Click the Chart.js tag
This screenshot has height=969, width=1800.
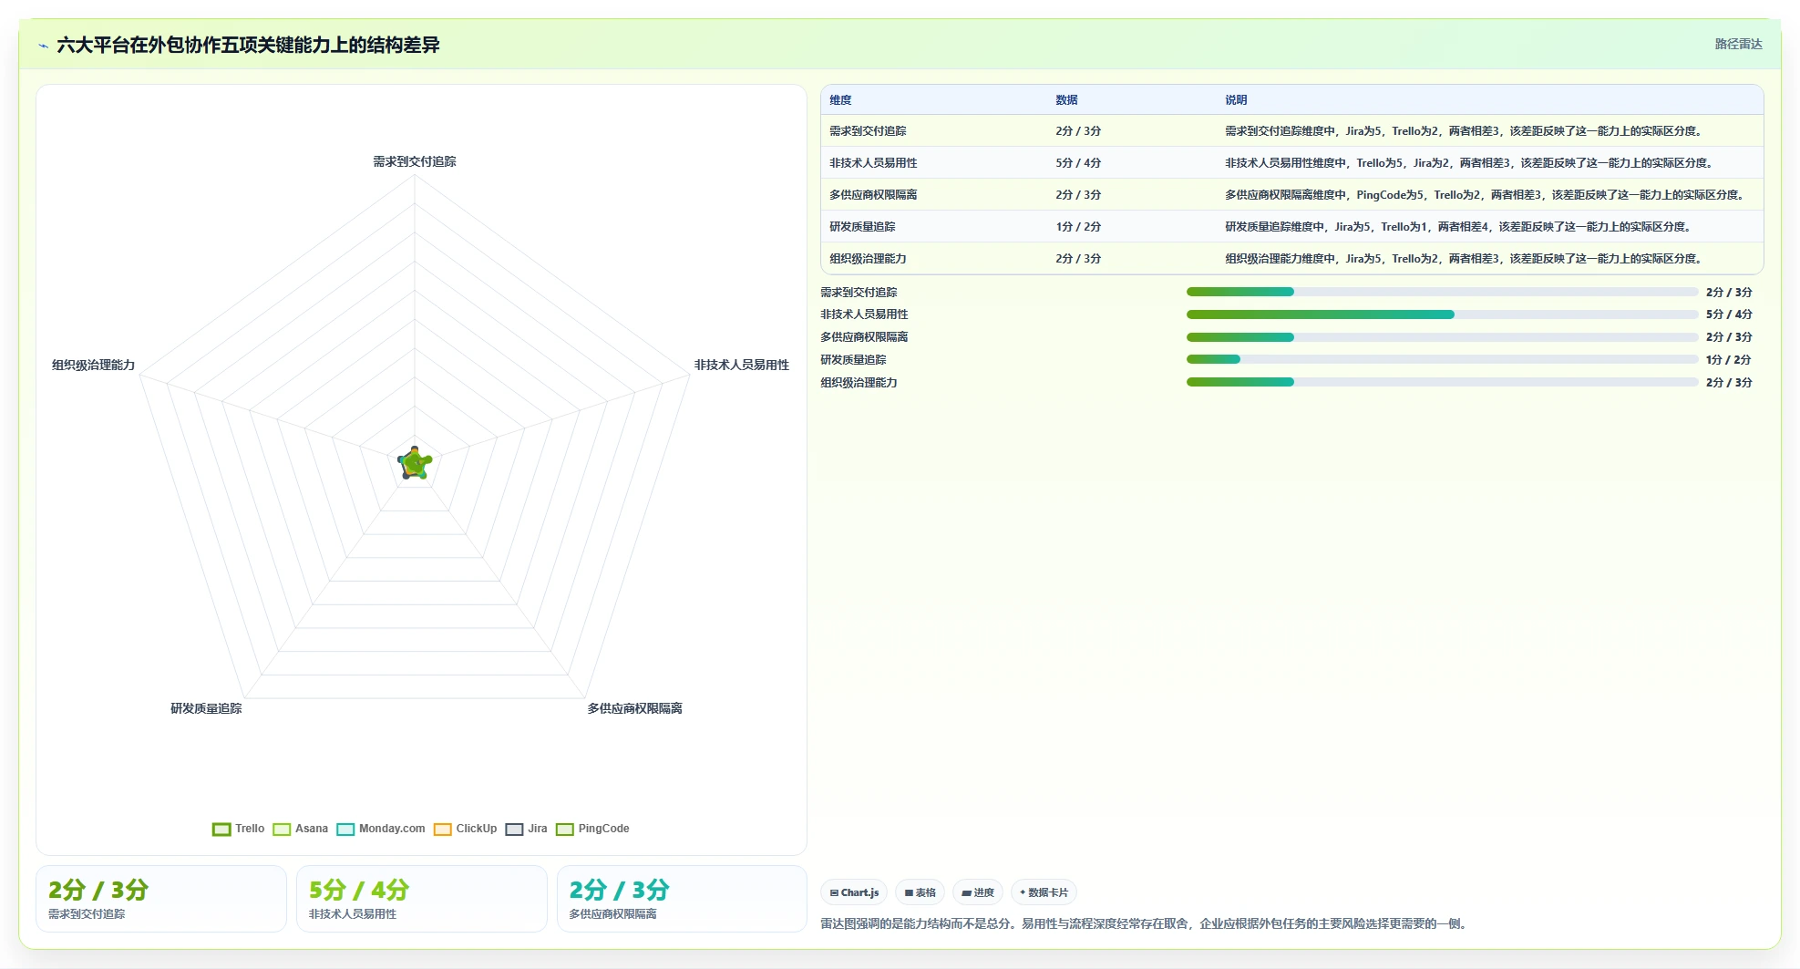[x=854, y=892]
